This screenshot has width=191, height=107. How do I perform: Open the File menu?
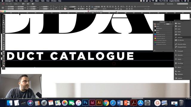(x=16, y=1)
